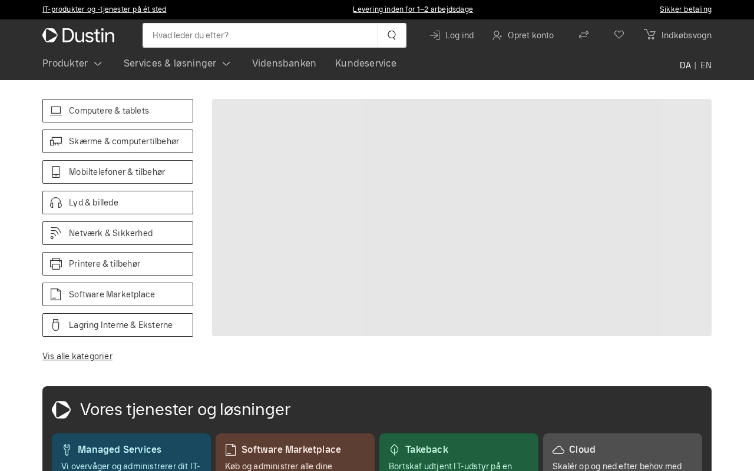Image resolution: width=754 pixels, height=471 pixels.
Task: Open the Managed Services card title
Action: tap(120, 450)
